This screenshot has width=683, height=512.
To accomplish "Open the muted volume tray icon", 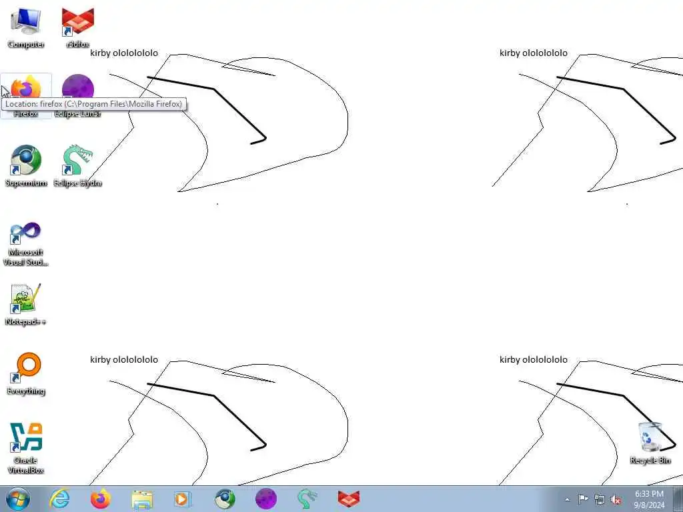I will (x=616, y=499).
